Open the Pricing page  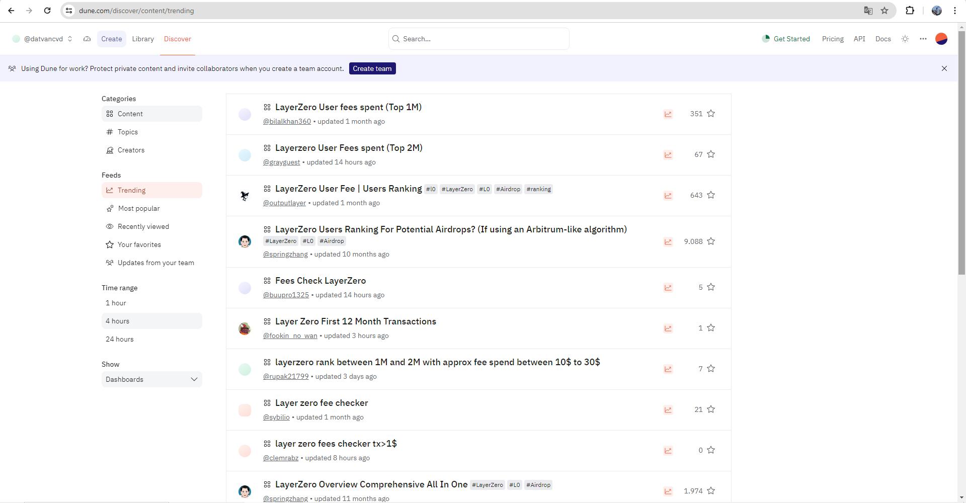(833, 39)
